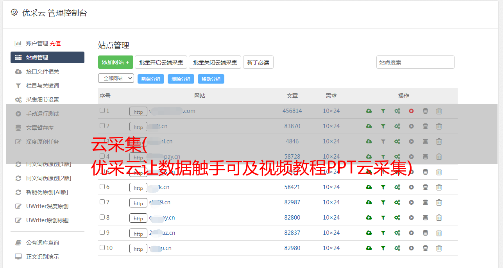Open 公有词库查询 in the sidebar
This screenshot has width=503, height=268.
click(43, 243)
